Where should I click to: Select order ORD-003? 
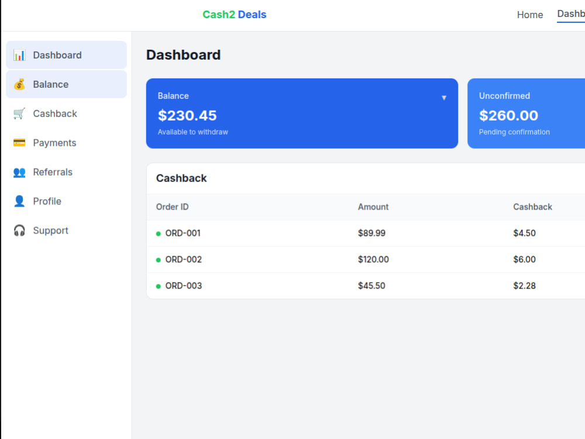184,286
